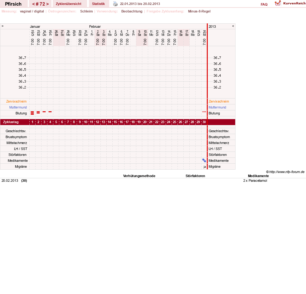Click left Blutung row label
The image size is (306, 294).
click(x=21, y=113)
